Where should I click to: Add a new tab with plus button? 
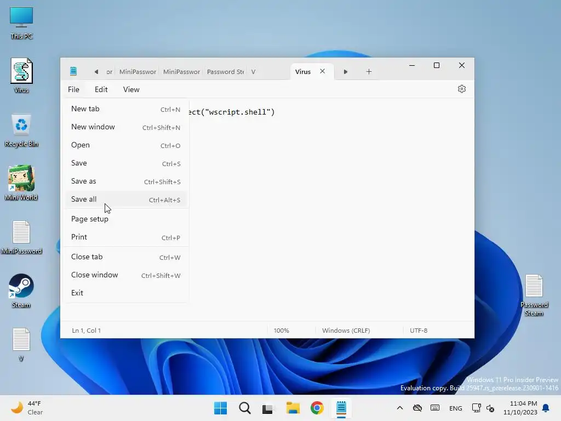369,72
